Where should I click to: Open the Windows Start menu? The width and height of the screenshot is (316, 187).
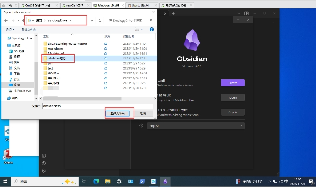(5, 182)
